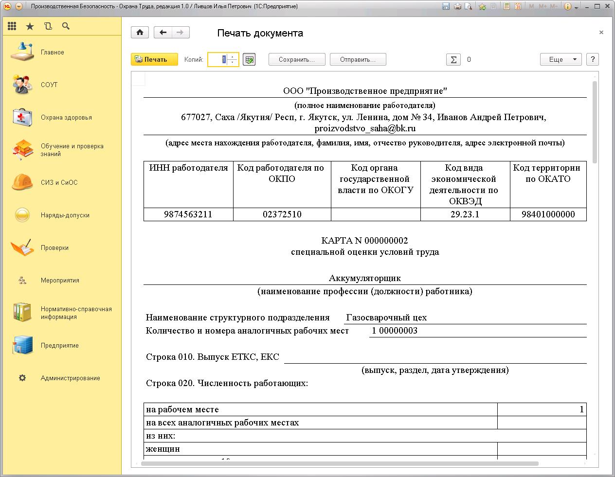The width and height of the screenshot is (615, 477).
Task: Open the 1C main menu dropdown
Action: click(18, 6)
